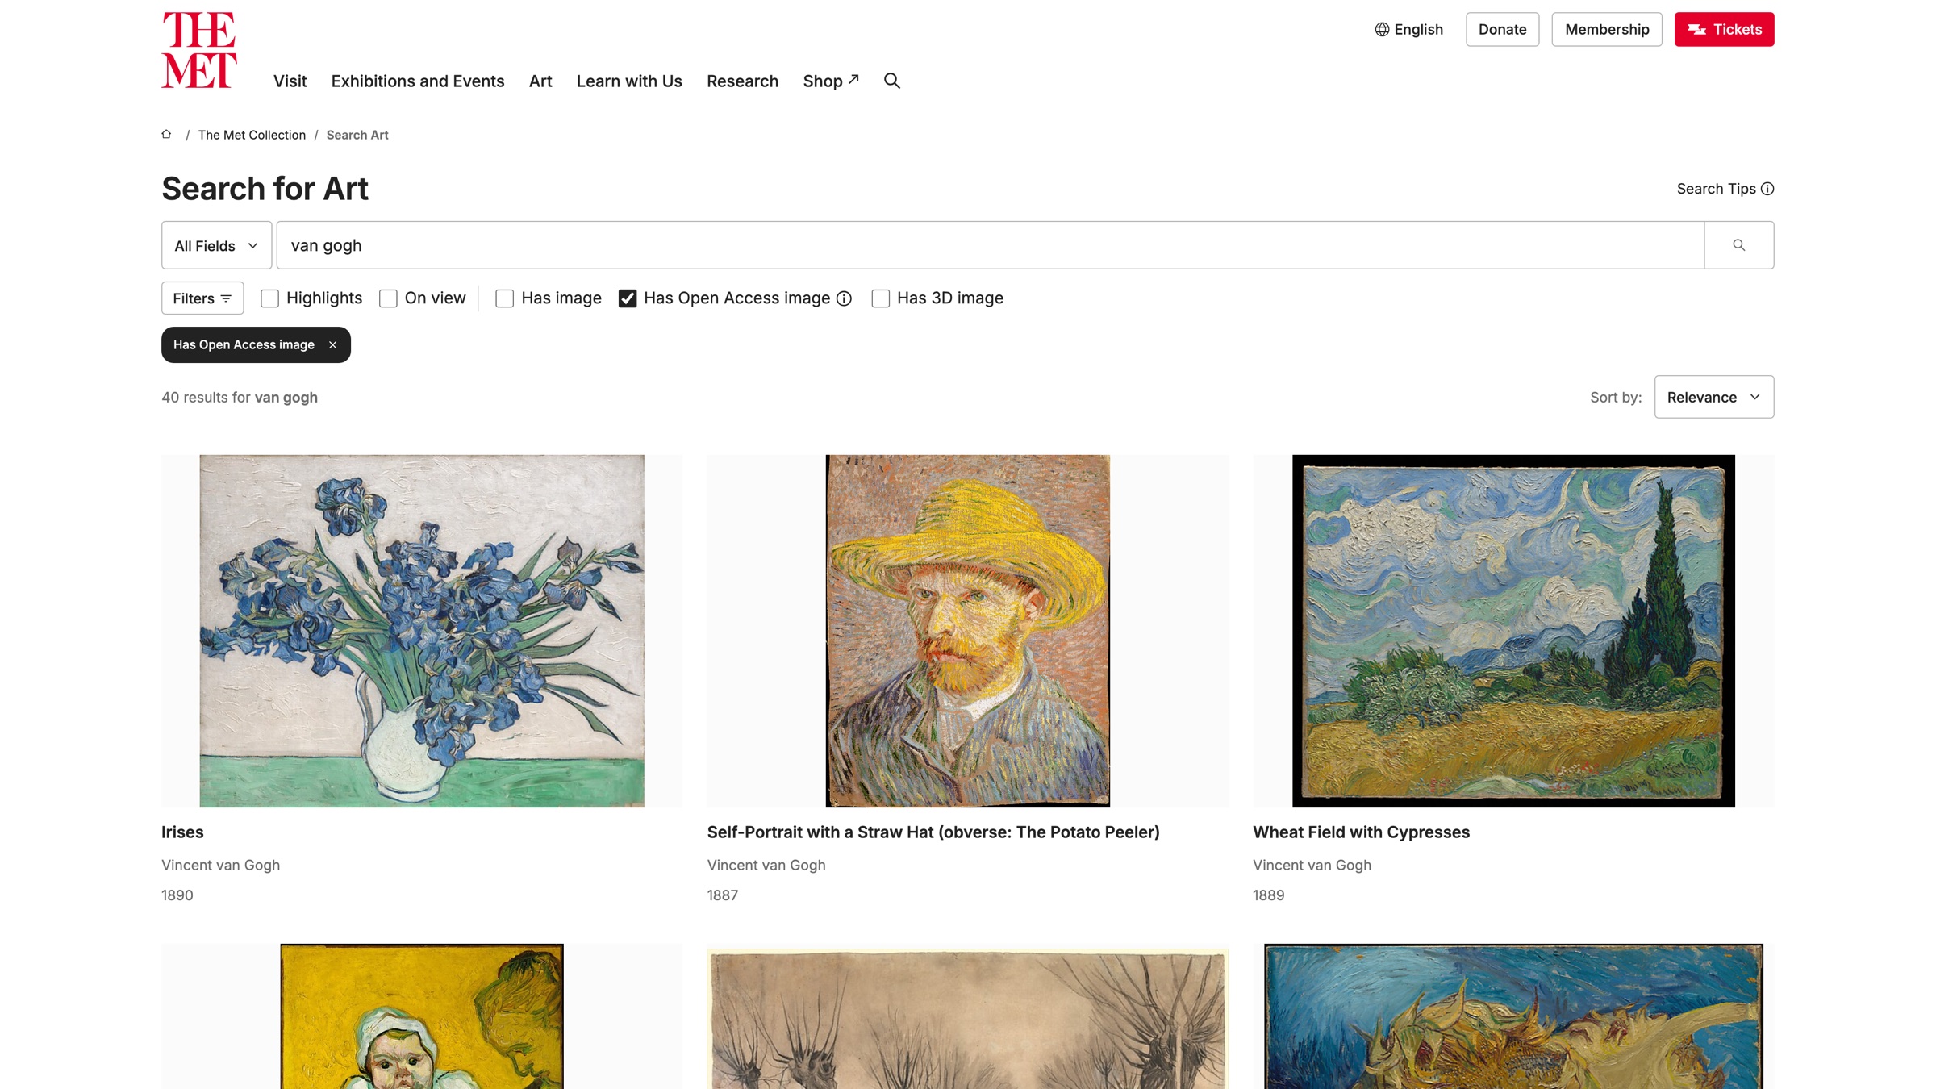Viewport: 1936px width, 1089px height.
Task: Open the Visit menu
Action: 290,81
